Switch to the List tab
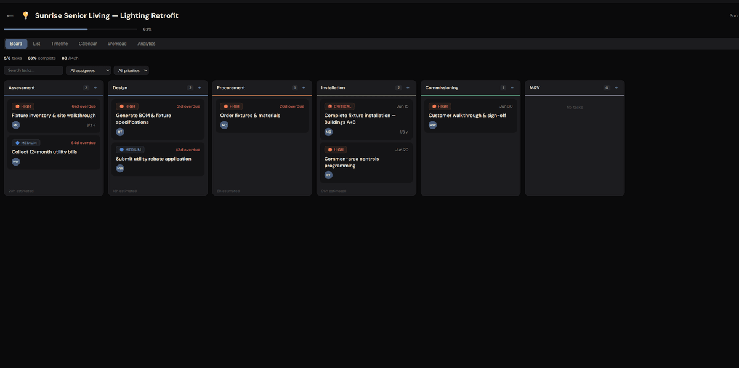The image size is (739, 368). tap(36, 44)
